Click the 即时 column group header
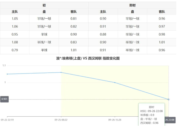Viewport: 177px width, 131px height. [x=132, y=5]
